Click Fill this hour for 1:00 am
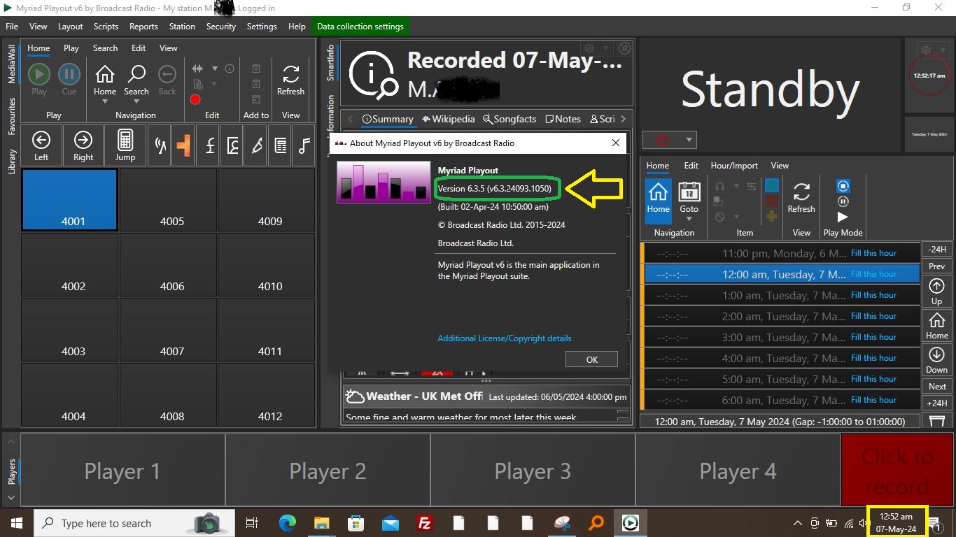 pyautogui.click(x=873, y=295)
